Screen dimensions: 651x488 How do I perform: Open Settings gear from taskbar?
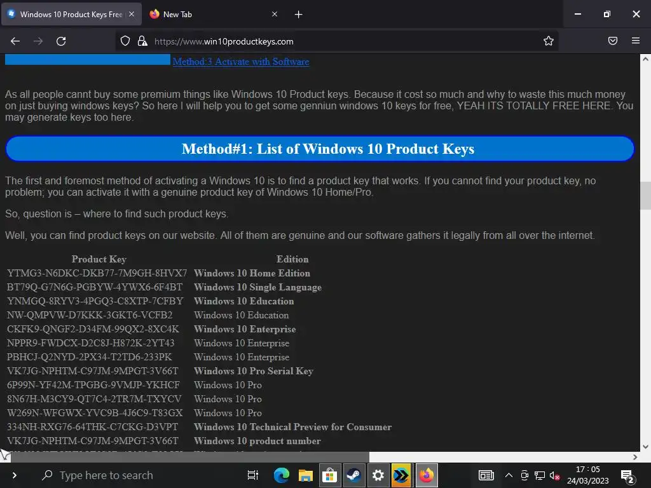tap(378, 475)
